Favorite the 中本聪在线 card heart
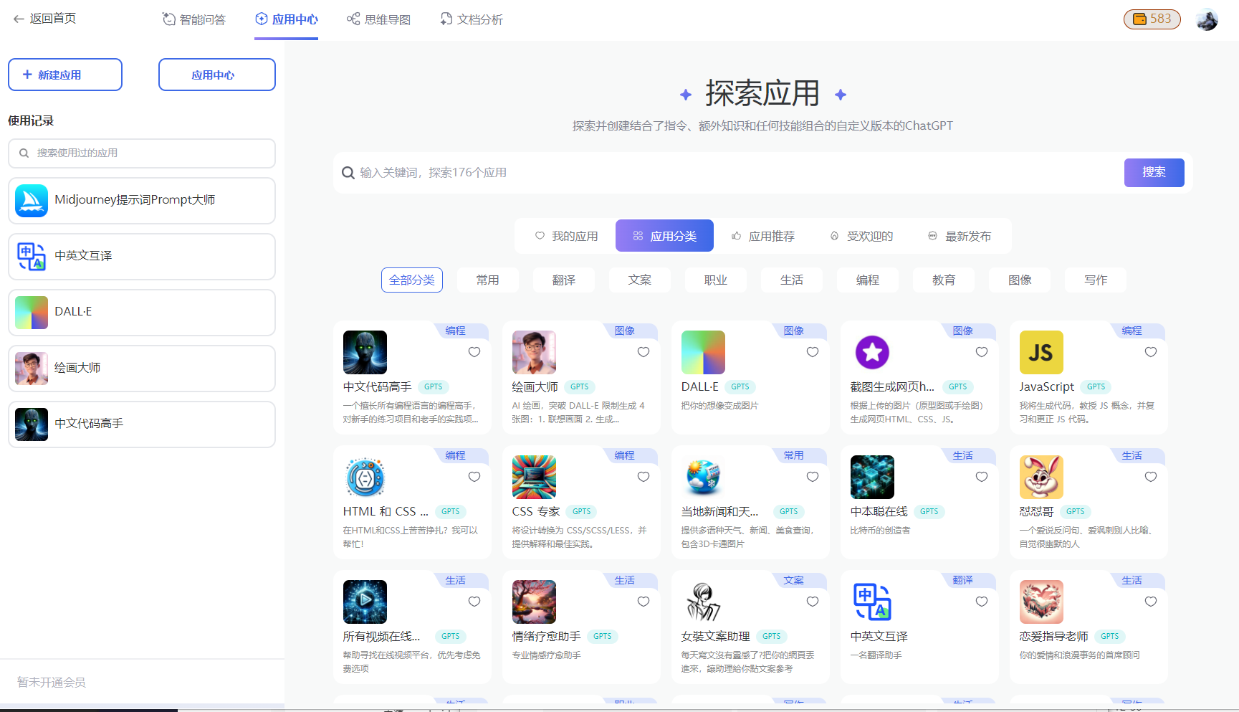 982,477
